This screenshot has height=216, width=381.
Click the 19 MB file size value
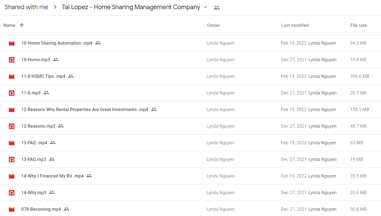coord(357,159)
